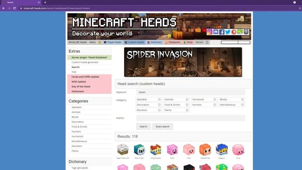The height and width of the screenshot is (170, 302).
Task: Open the first white and brown head result
Action: point(123,150)
